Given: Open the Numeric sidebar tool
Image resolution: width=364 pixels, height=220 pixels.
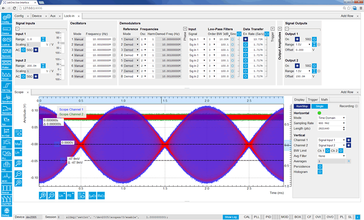Looking at the screenshot, I should point(6,51).
